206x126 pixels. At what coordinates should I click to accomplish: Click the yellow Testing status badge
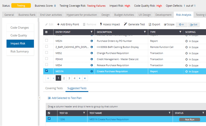tap(21, 6)
